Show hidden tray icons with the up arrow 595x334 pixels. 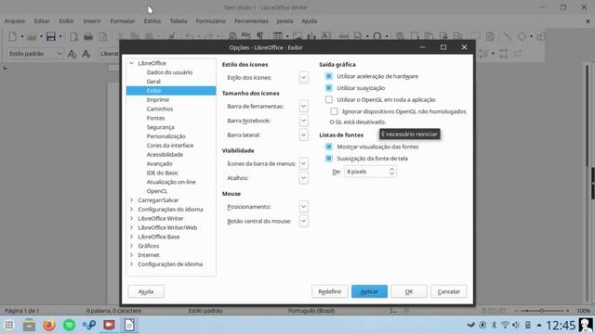click(x=539, y=325)
